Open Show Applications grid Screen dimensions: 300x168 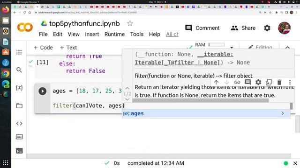pos(5,163)
